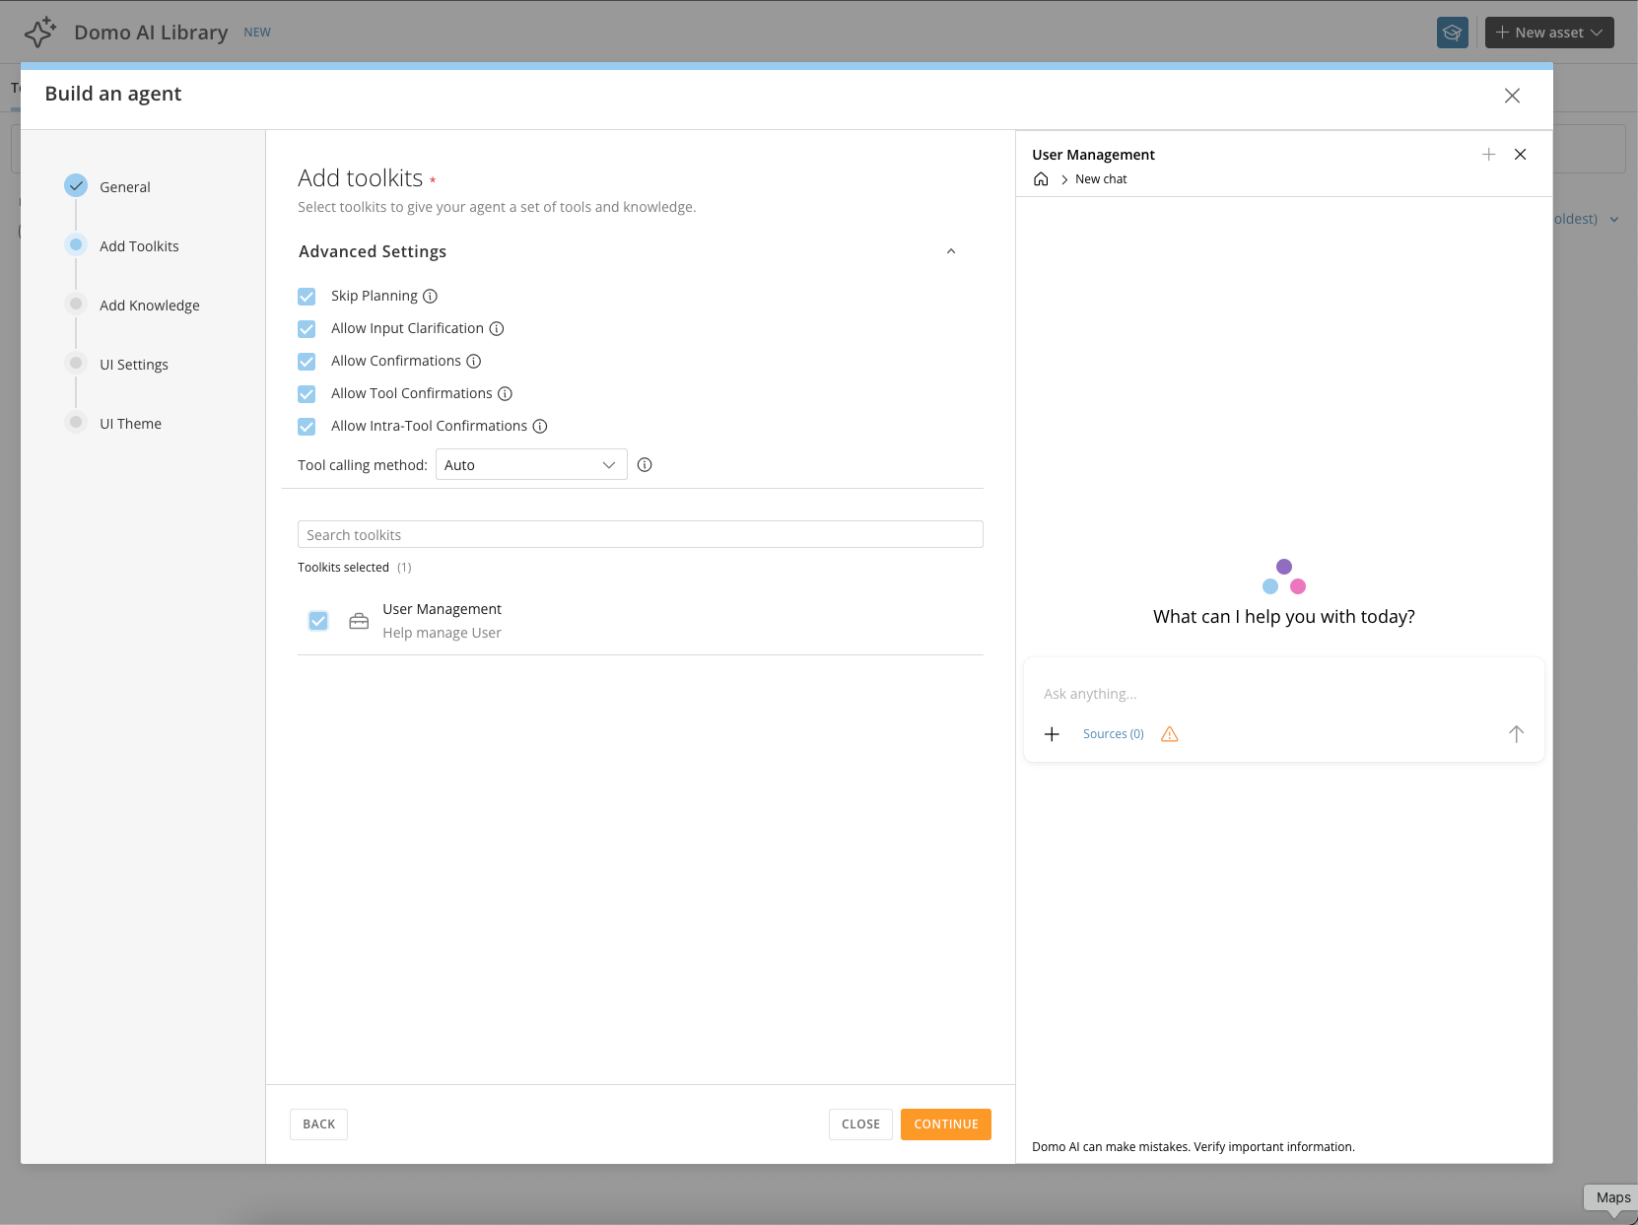Click the orange CONTINUE button
The width and height of the screenshot is (1638, 1225).
tap(946, 1124)
